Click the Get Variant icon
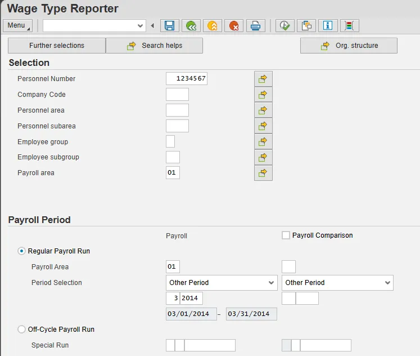The height and width of the screenshot is (356, 420). point(306,25)
